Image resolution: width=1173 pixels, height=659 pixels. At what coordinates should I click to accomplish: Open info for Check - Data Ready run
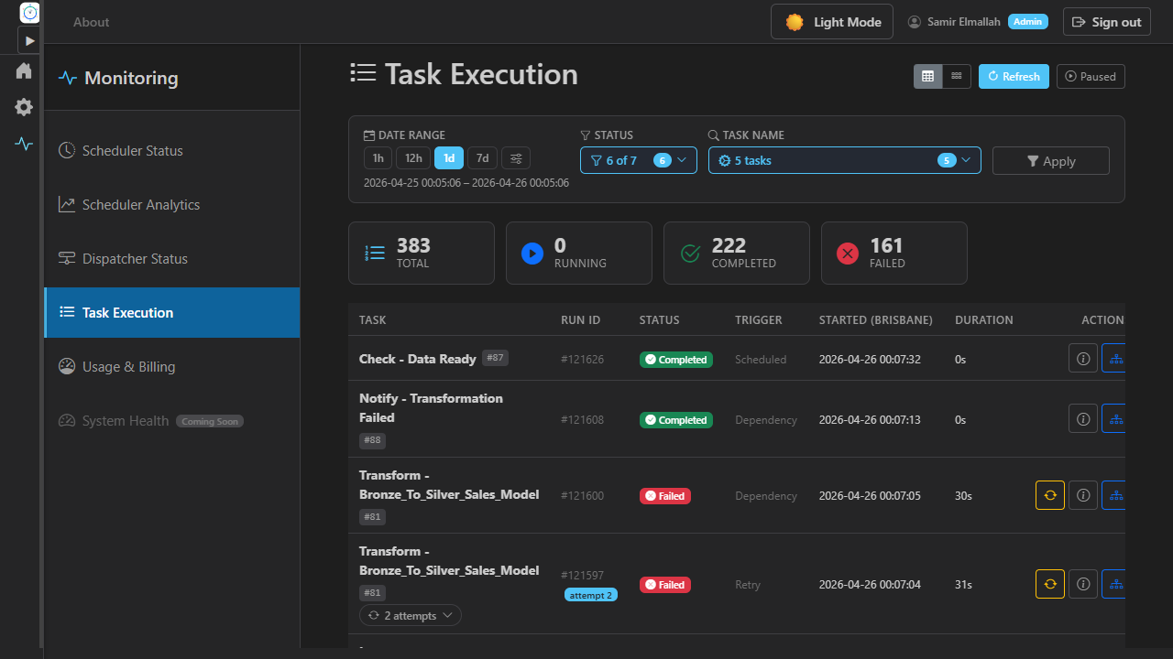click(x=1083, y=358)
